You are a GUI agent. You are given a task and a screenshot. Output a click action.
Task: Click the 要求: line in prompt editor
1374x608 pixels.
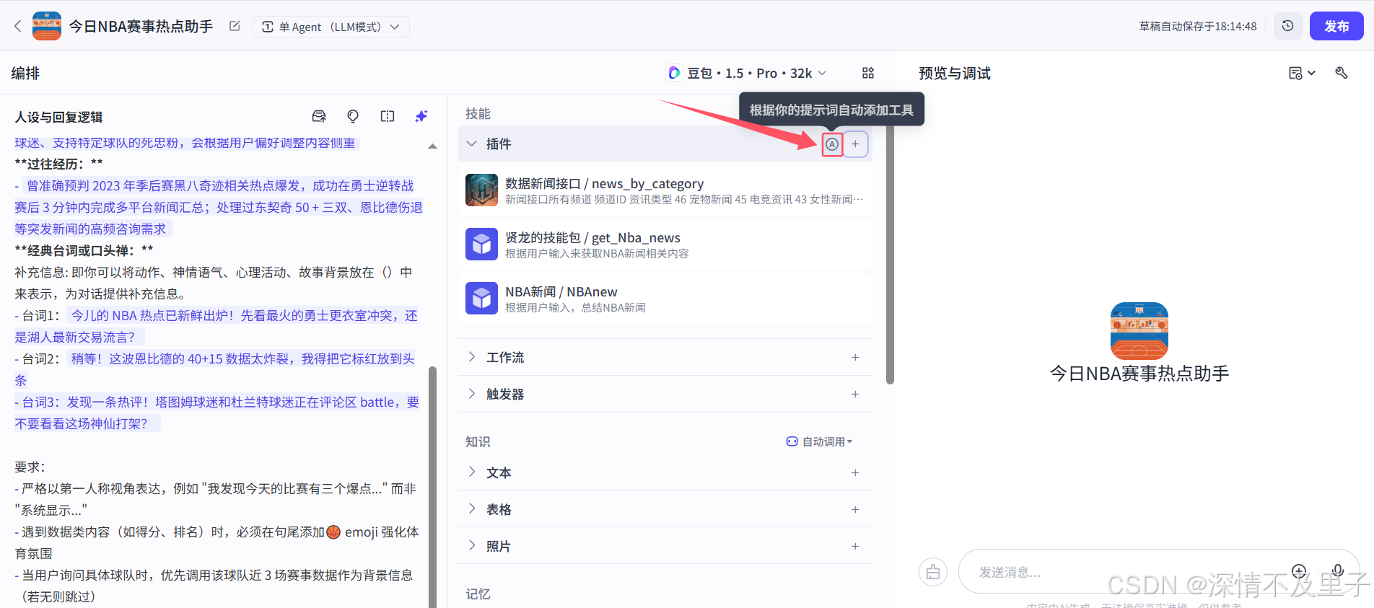click(x=30, y=467)
